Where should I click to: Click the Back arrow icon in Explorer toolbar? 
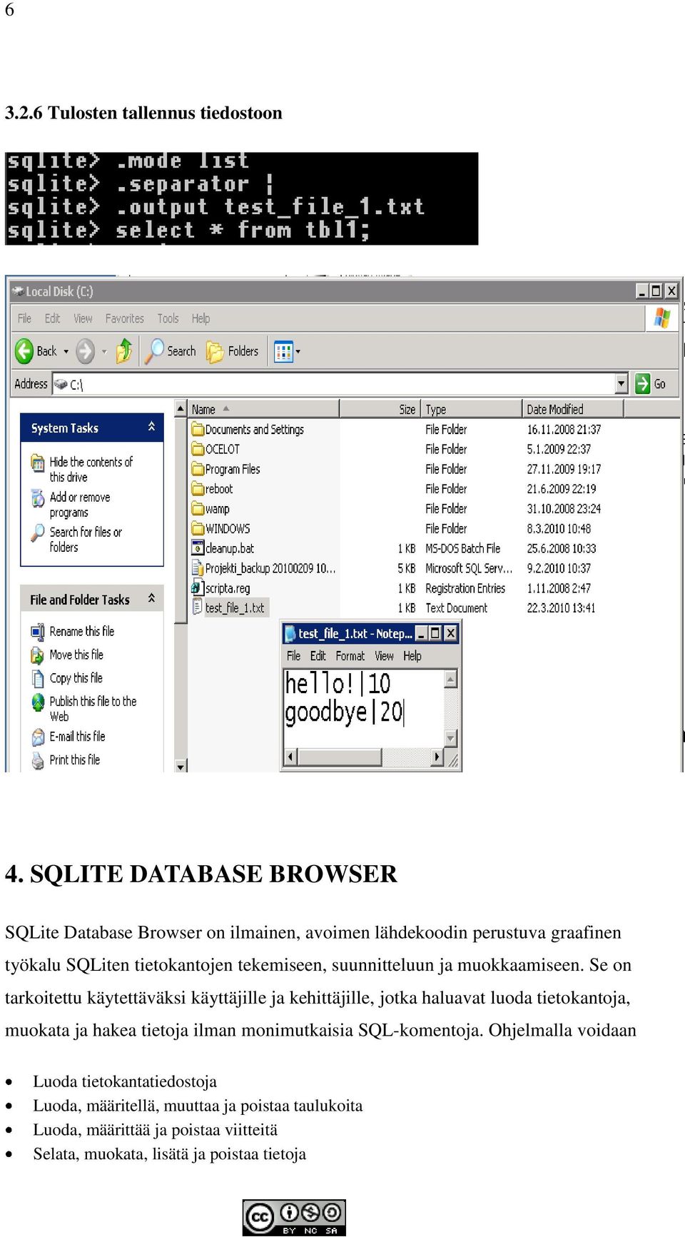click(x=24, y=350)
